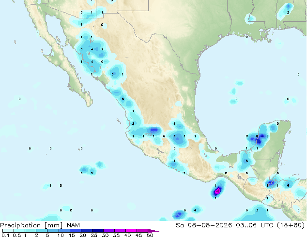307x237 pixels.
Task: Click the '35' legend label
Action: (116, 235)
